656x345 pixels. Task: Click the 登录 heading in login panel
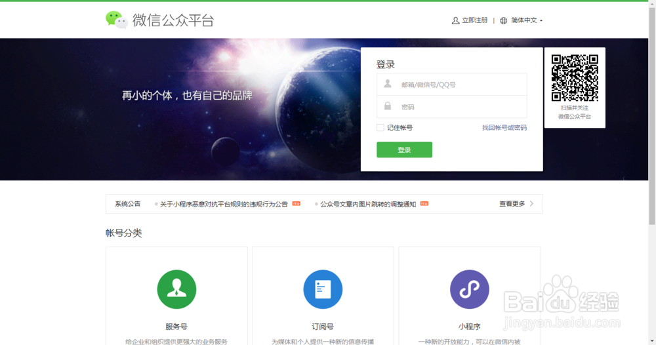(385, 64)
